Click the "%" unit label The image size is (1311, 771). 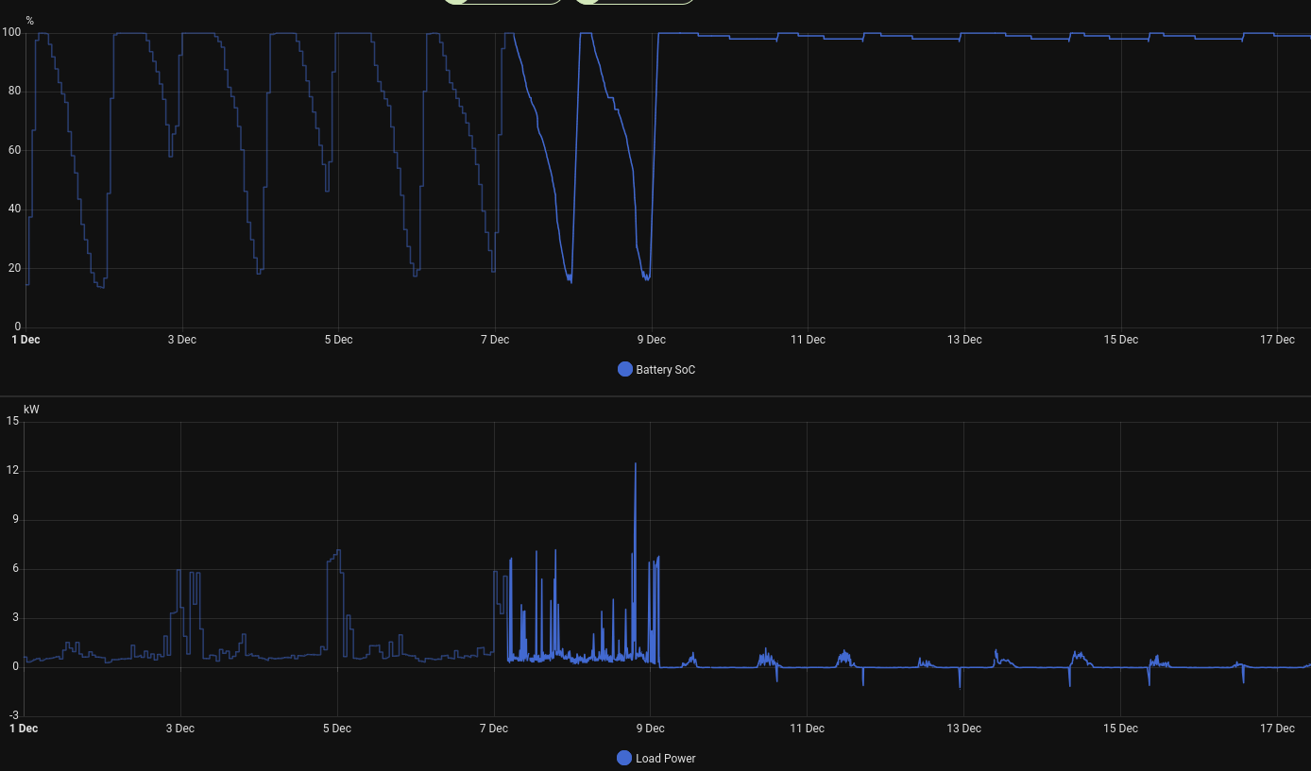(x=29, y=21)
